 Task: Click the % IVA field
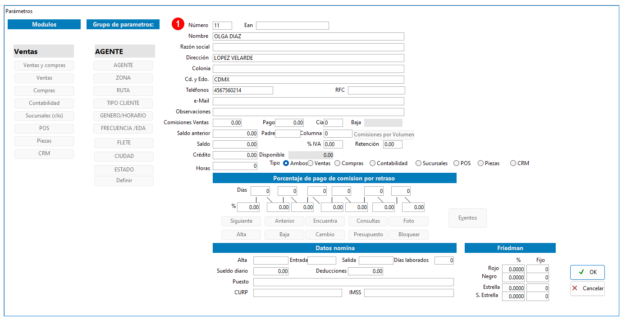333,144
